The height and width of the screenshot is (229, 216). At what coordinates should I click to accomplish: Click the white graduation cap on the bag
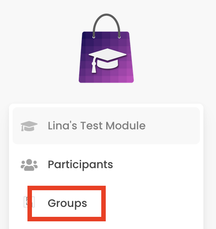click(x=108, y=60)
